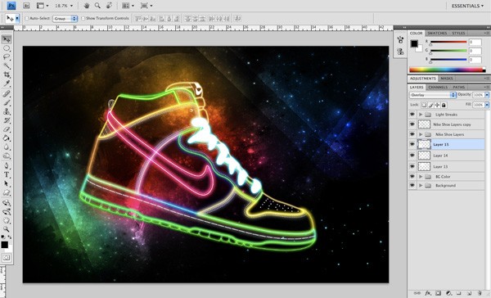Viewport: 491px width, 298px height.
Task: Select the toolbox Hand tool
Action: coord(7,220)
